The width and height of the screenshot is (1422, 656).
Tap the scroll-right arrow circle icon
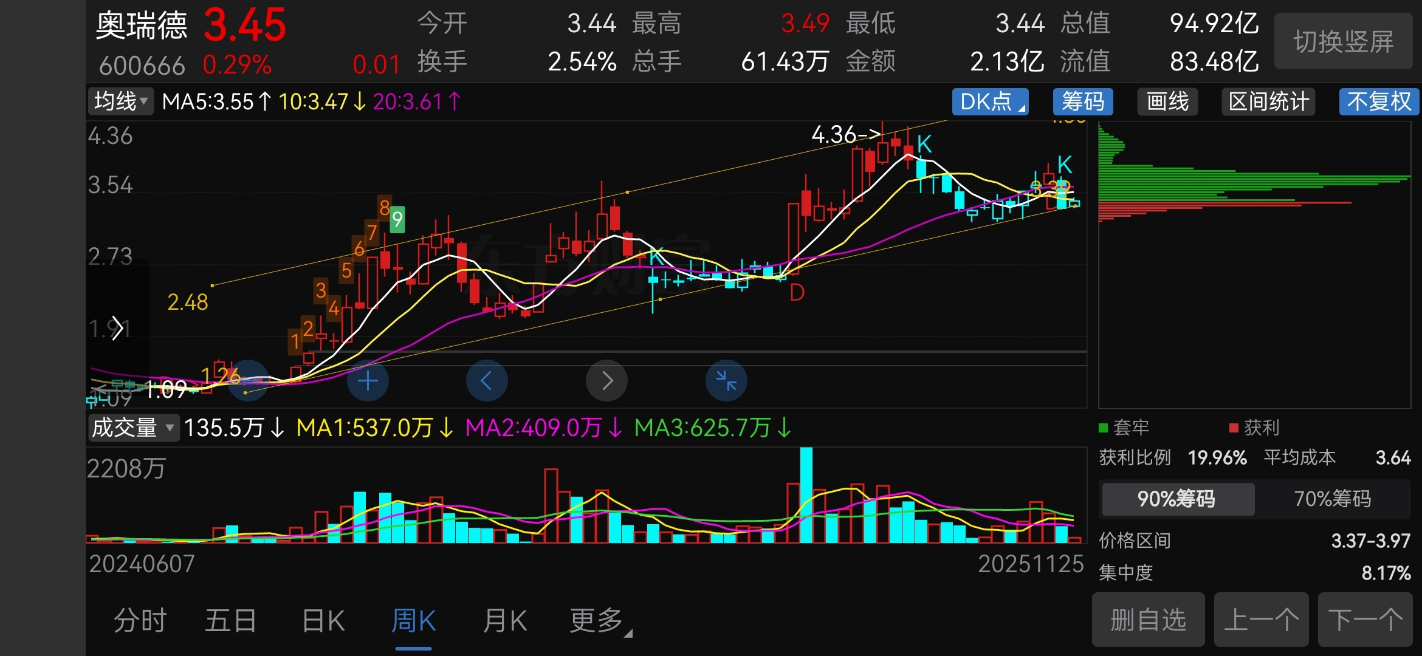pos(606,381)
